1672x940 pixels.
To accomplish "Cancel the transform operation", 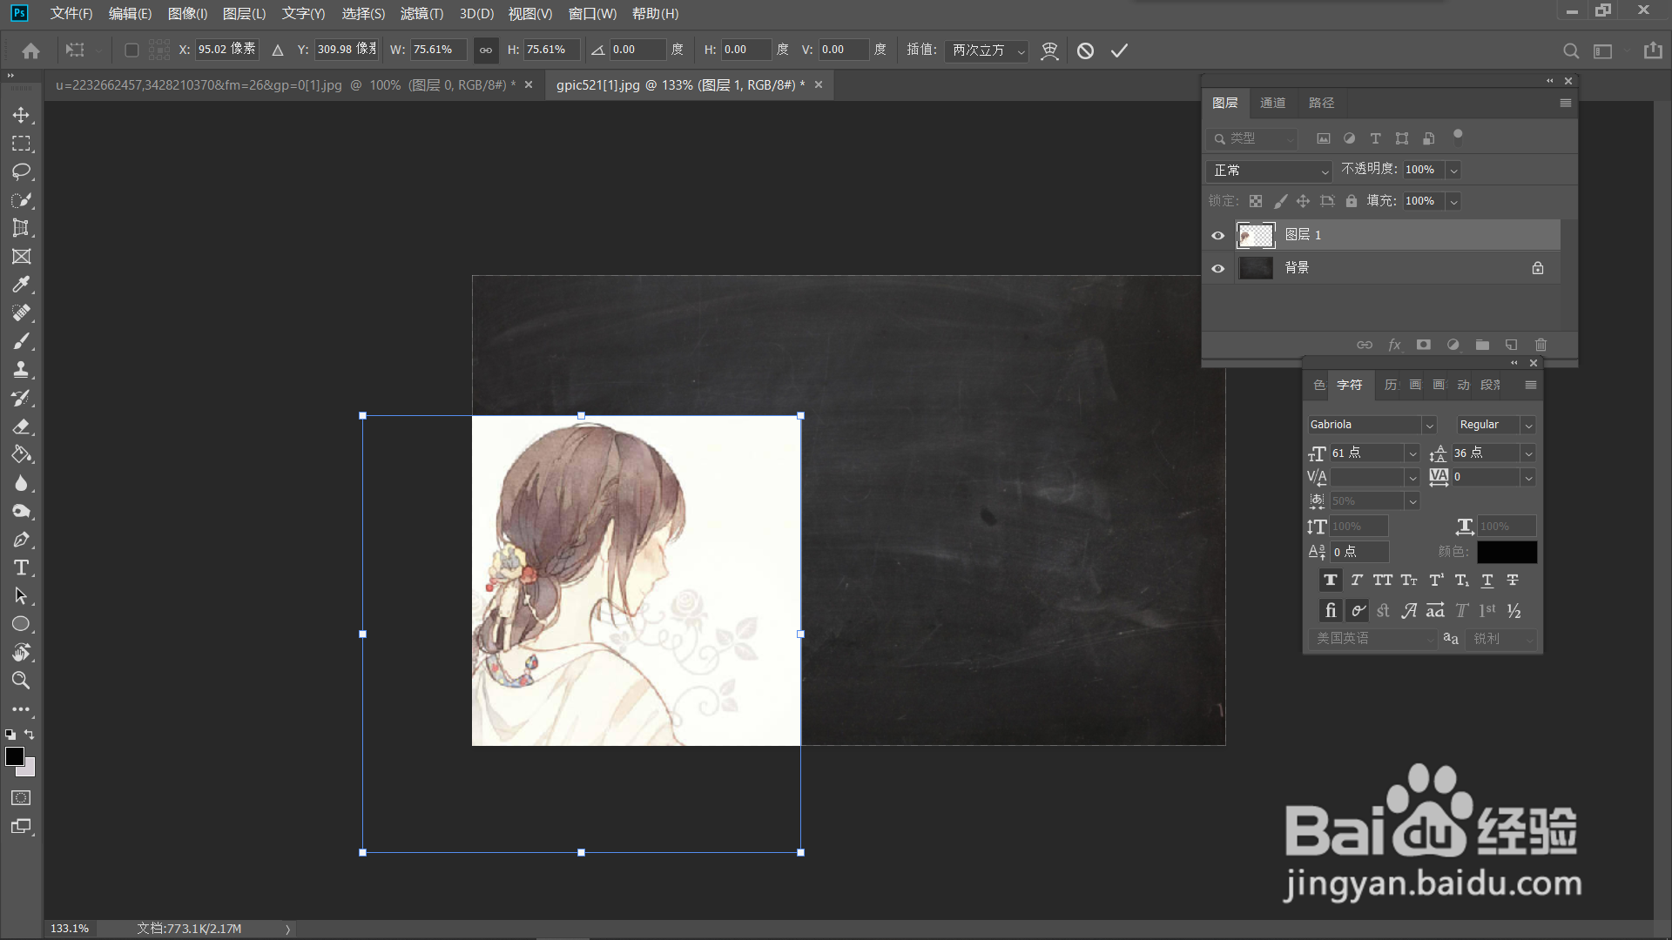I will (1085, 50).
